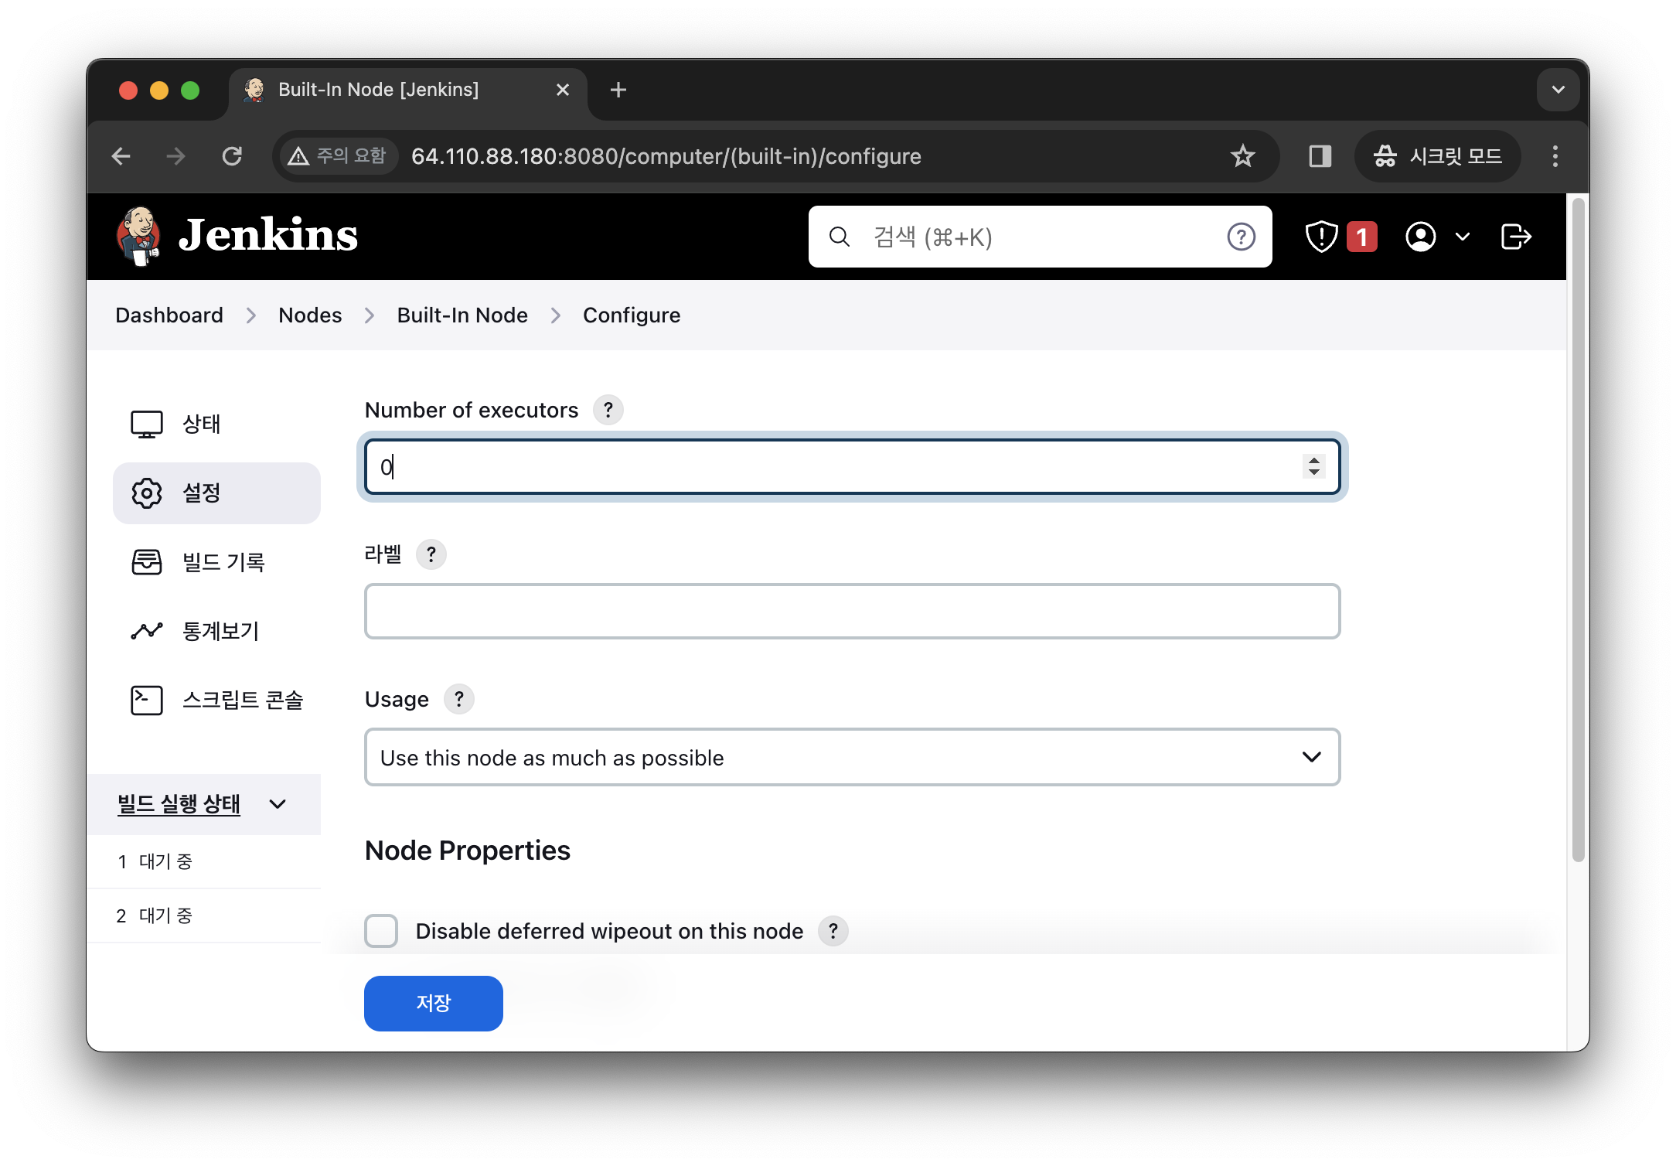The image size is (1676, 1166).
Task: Expand user account menu chevron
Action: point(1462,237)
